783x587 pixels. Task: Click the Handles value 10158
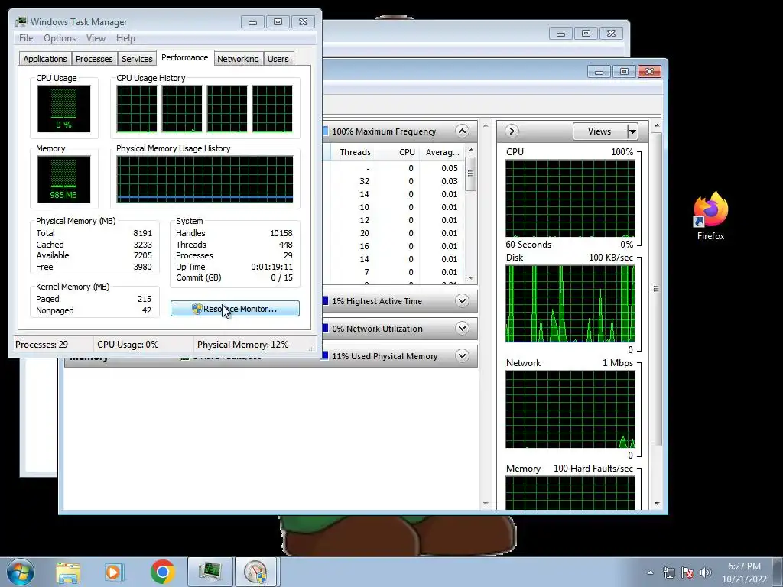pyautogui.click(x=281, y=233)
